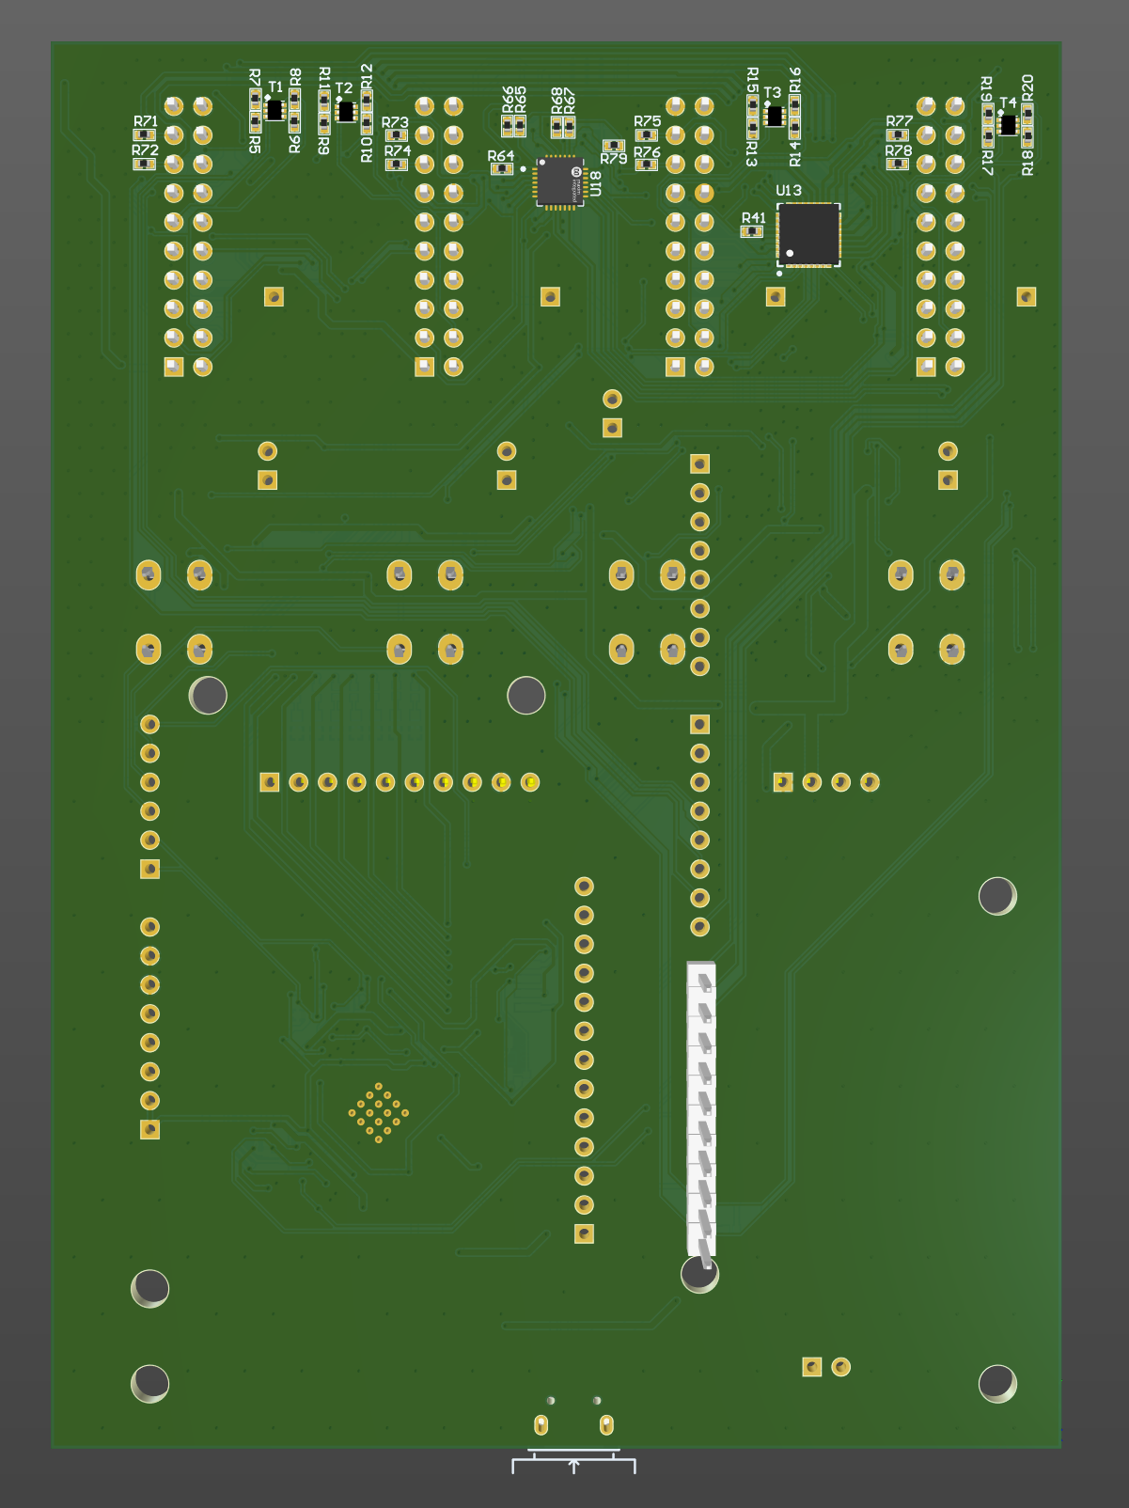Select the connector outline at board bottom edge
The image size is (1129, 1508).
pos(573,1463)
